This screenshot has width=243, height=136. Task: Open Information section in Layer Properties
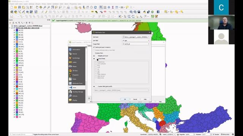(77, 49)
